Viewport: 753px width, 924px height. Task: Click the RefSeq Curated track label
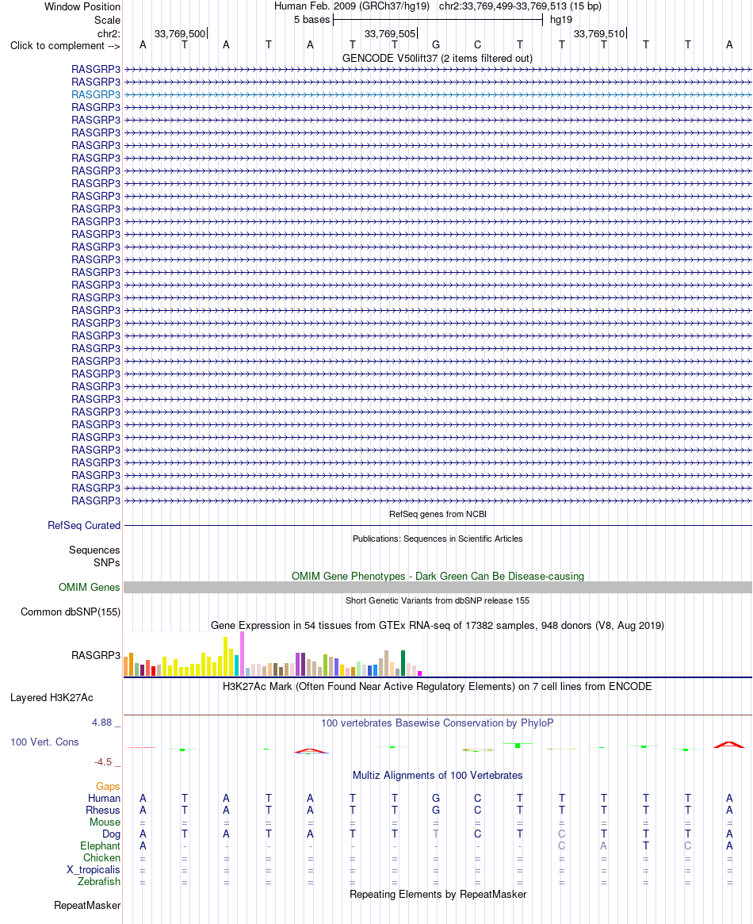(84, 526)
